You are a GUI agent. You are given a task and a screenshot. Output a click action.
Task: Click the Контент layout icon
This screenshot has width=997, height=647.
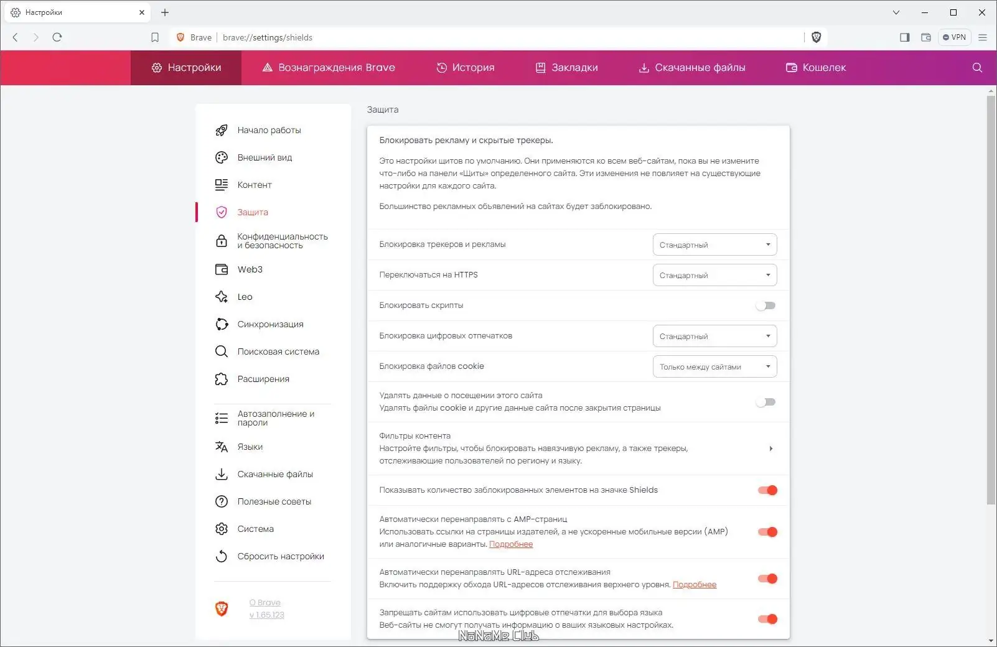[x=222, y=185]
